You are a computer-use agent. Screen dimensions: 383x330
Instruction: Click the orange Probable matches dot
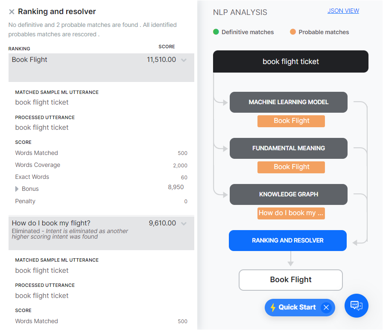click(x=293, y=32)
